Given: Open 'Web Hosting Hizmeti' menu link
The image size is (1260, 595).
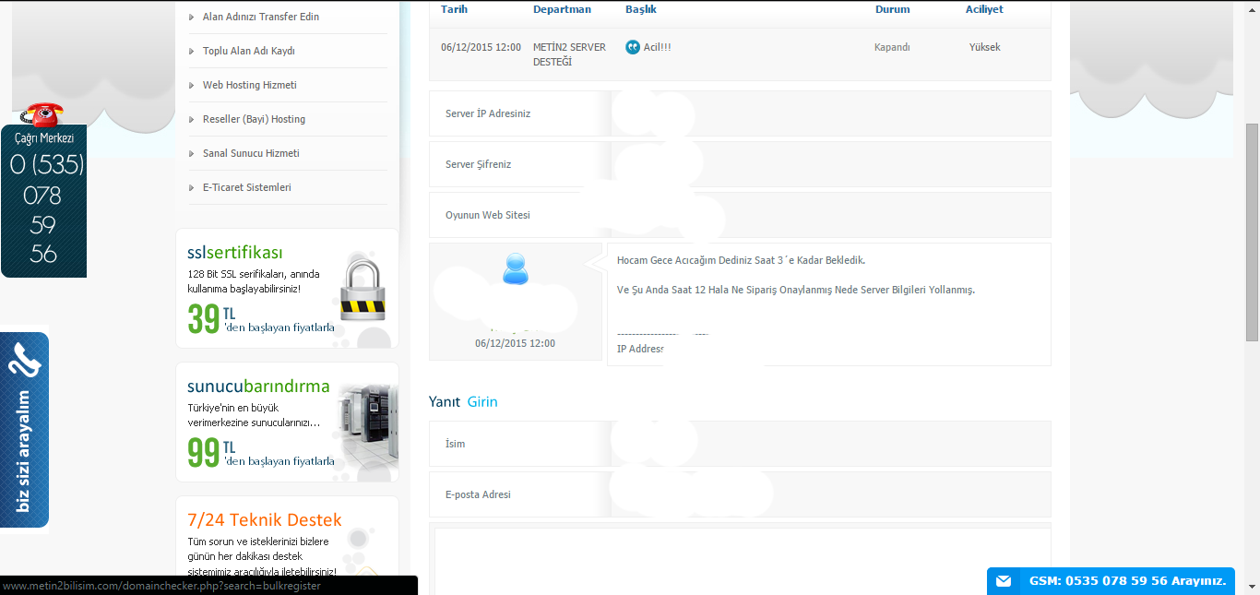Looking at the screenshot, I should (x=250, y=85).
